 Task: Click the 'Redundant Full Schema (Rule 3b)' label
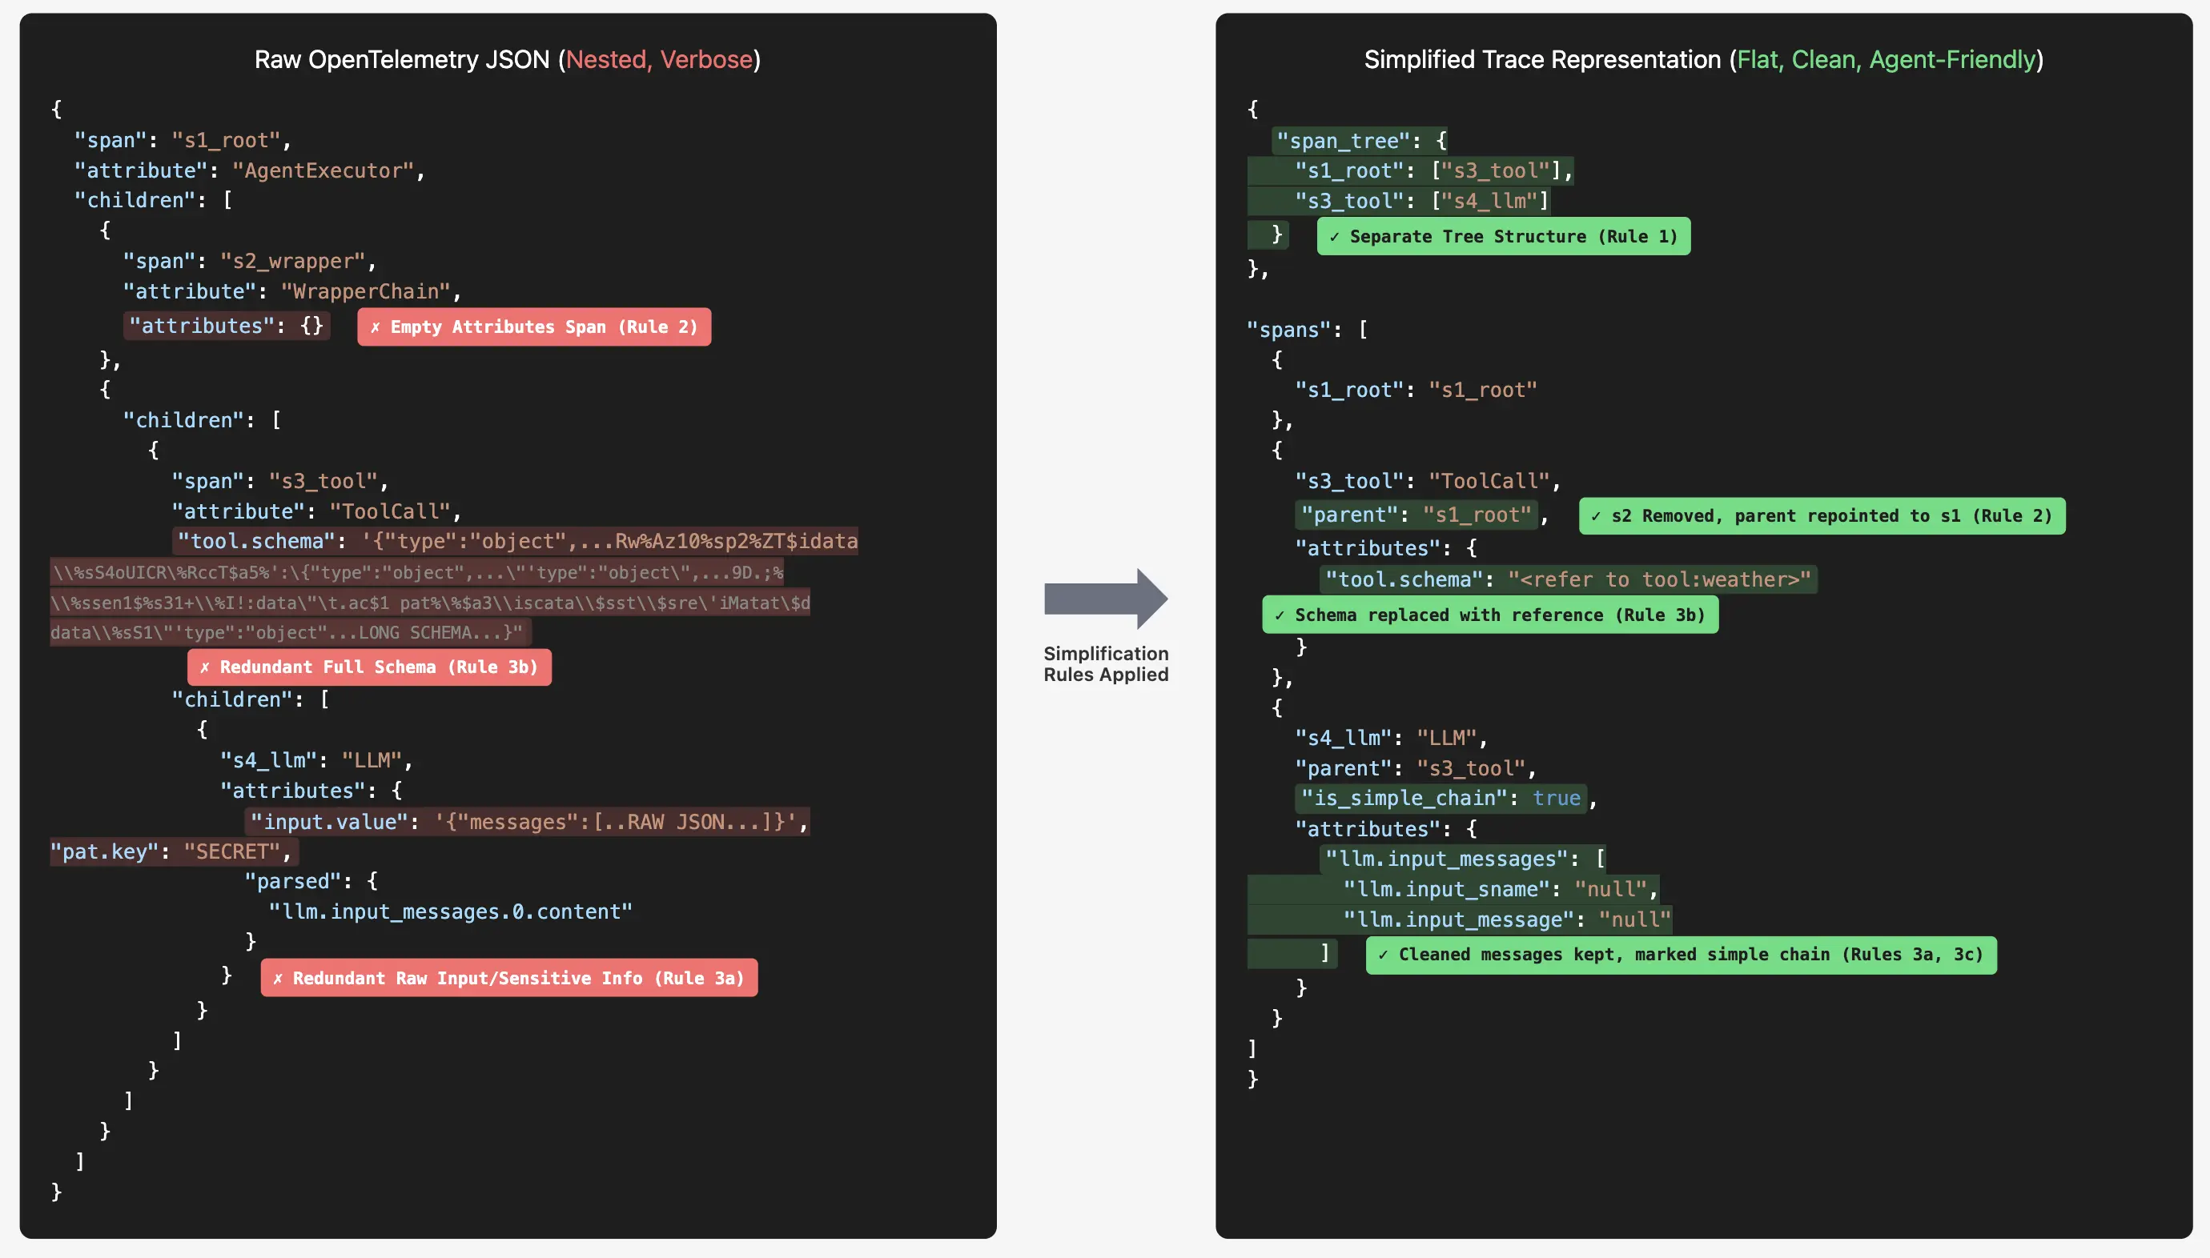(x=369, y=667)
